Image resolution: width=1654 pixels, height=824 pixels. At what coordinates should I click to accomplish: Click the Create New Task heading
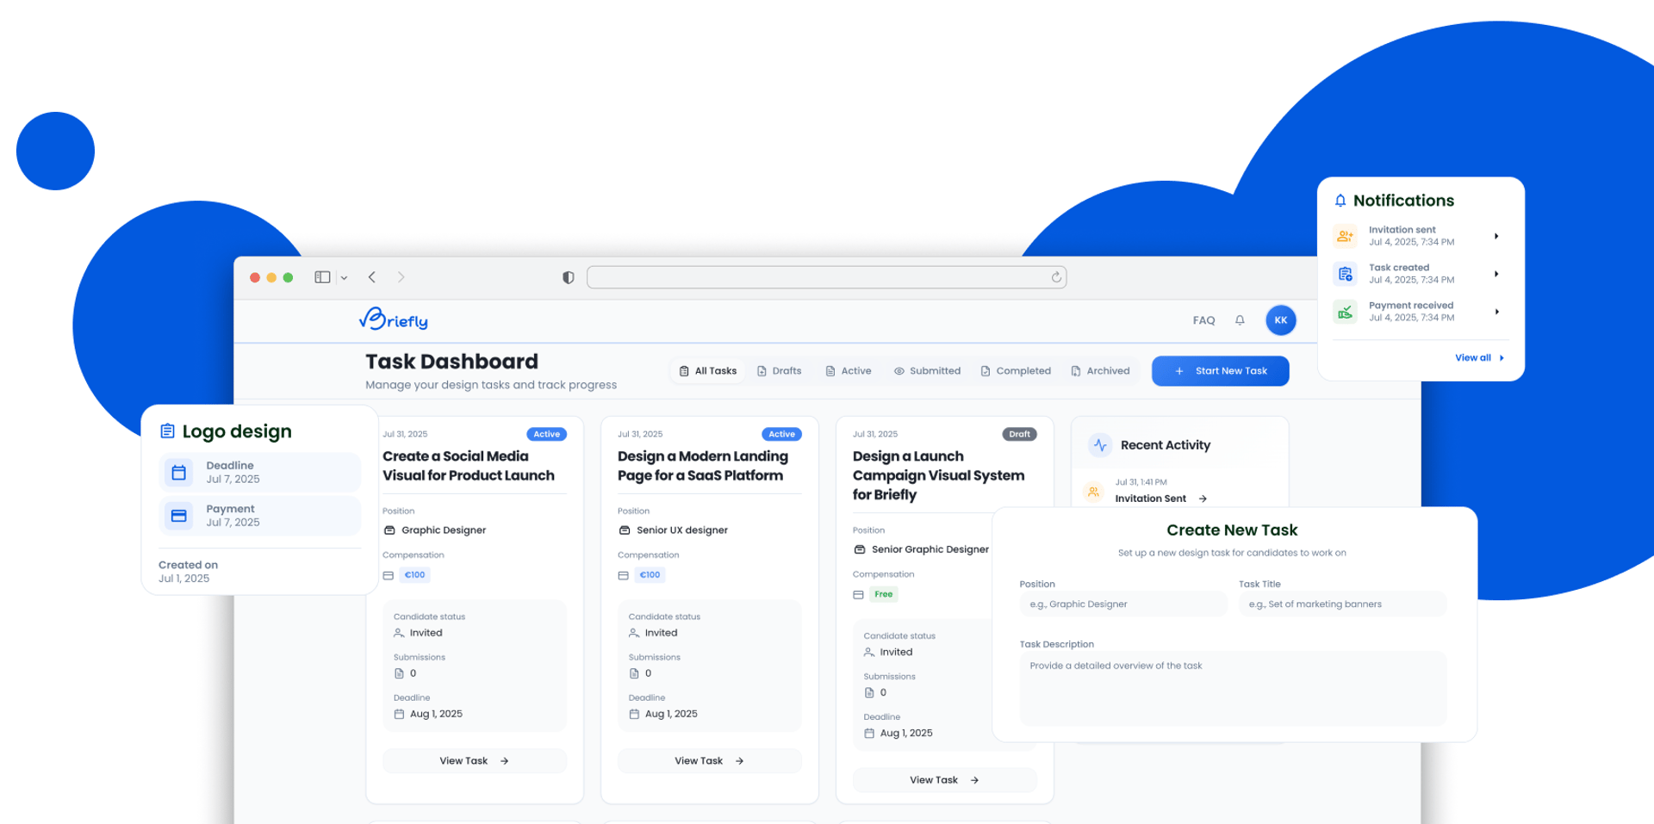[1232, 530]
